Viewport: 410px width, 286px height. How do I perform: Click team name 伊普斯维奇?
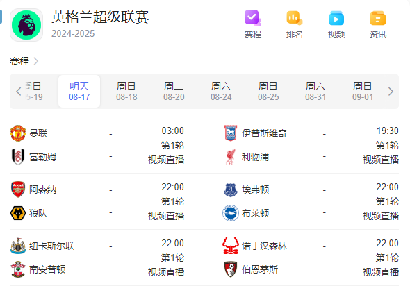click(264, 133)
